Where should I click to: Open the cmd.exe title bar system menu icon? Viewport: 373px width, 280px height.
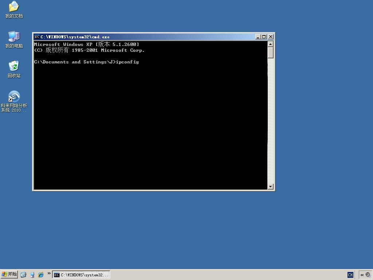coord(37,37)
